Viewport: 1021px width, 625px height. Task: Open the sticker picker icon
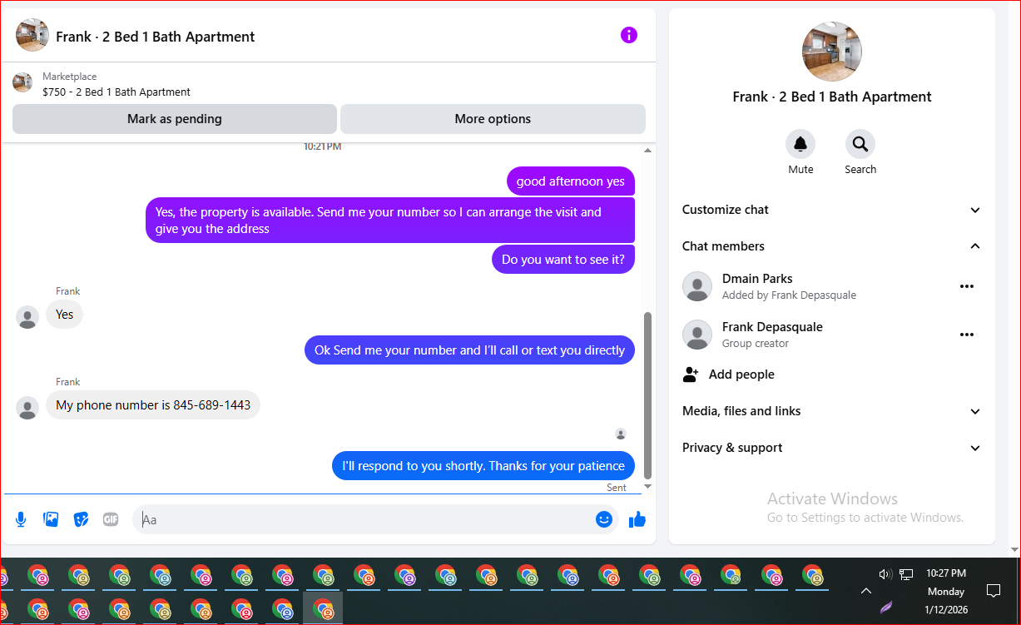click(81, 519)
